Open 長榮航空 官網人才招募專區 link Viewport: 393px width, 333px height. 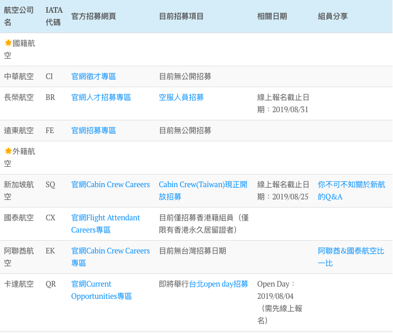coord(101,97)
